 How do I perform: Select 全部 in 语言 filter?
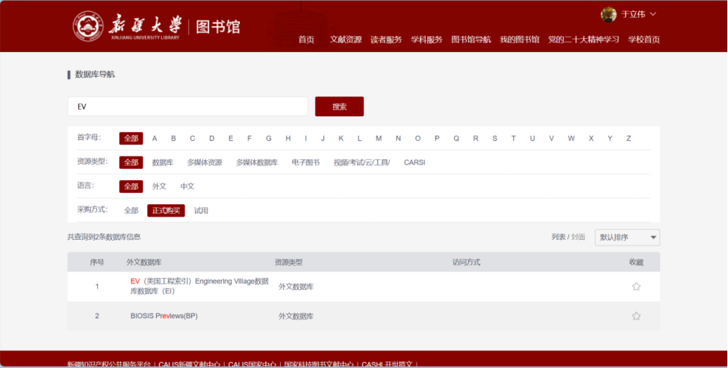131,186
